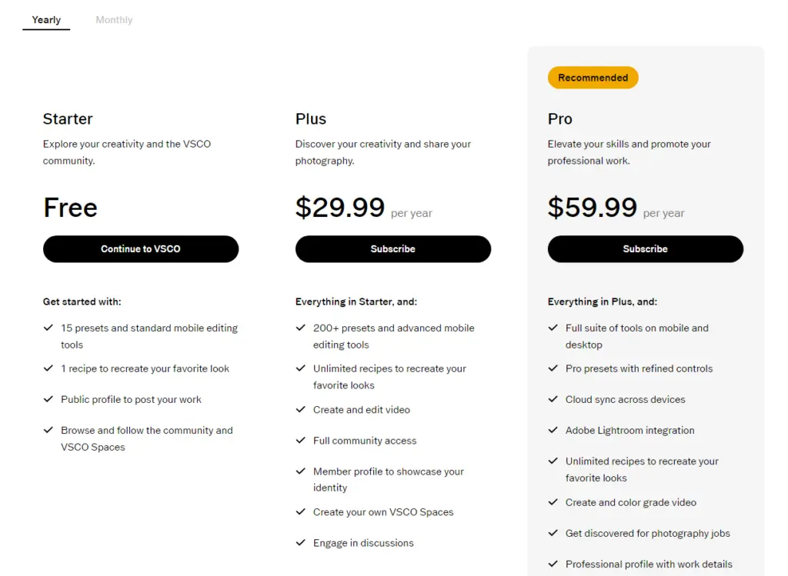Click the Recommended badge on Pro
The width and height of the screenshot is (788, 576).
[593, 78]
